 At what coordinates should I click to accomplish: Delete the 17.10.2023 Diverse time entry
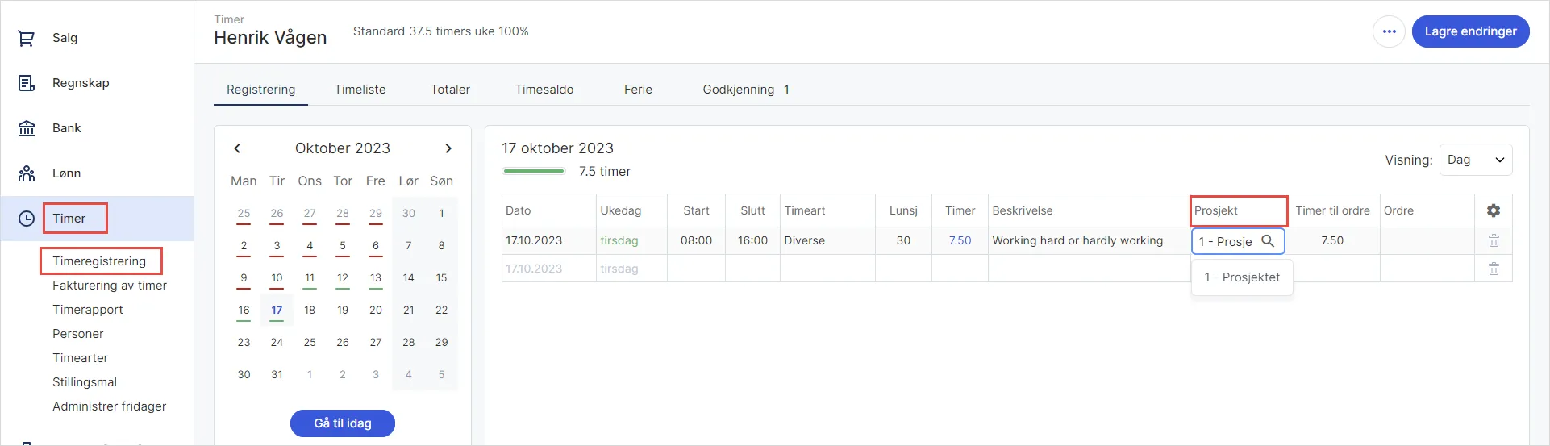click(x=1494, y=240)
